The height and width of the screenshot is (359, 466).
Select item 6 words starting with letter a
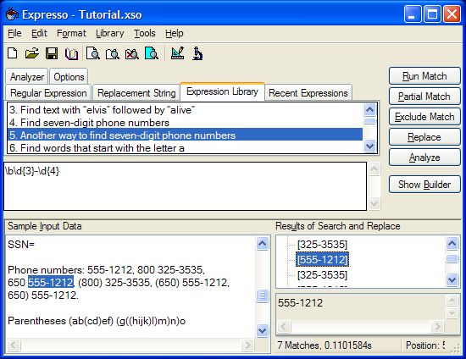185,147
